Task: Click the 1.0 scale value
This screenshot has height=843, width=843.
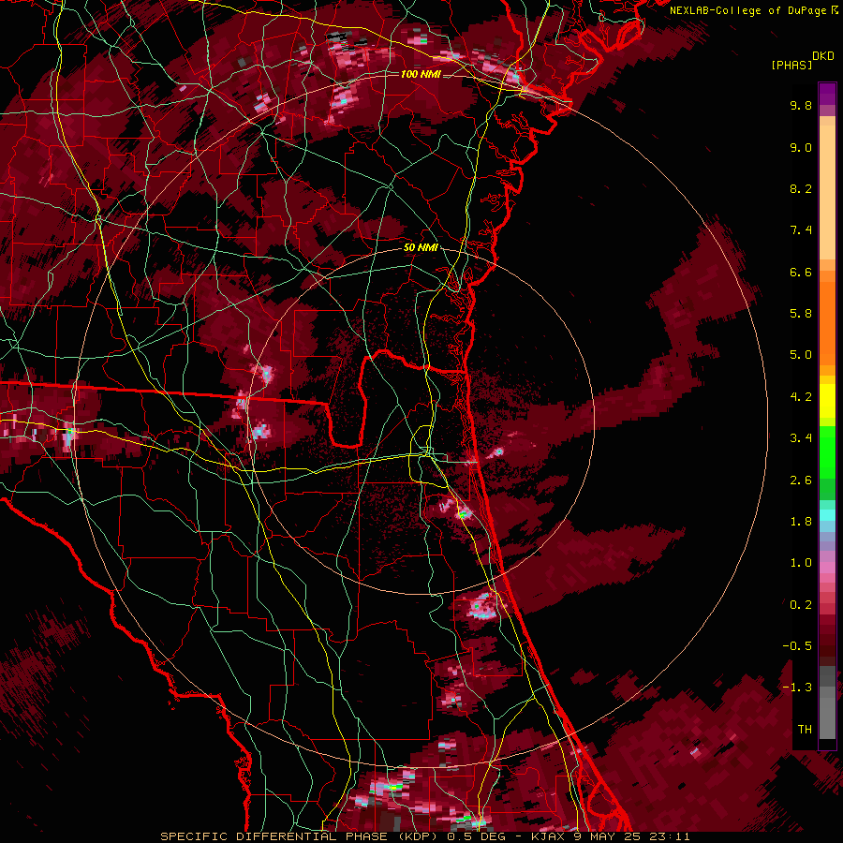Action: pos(801,563)
